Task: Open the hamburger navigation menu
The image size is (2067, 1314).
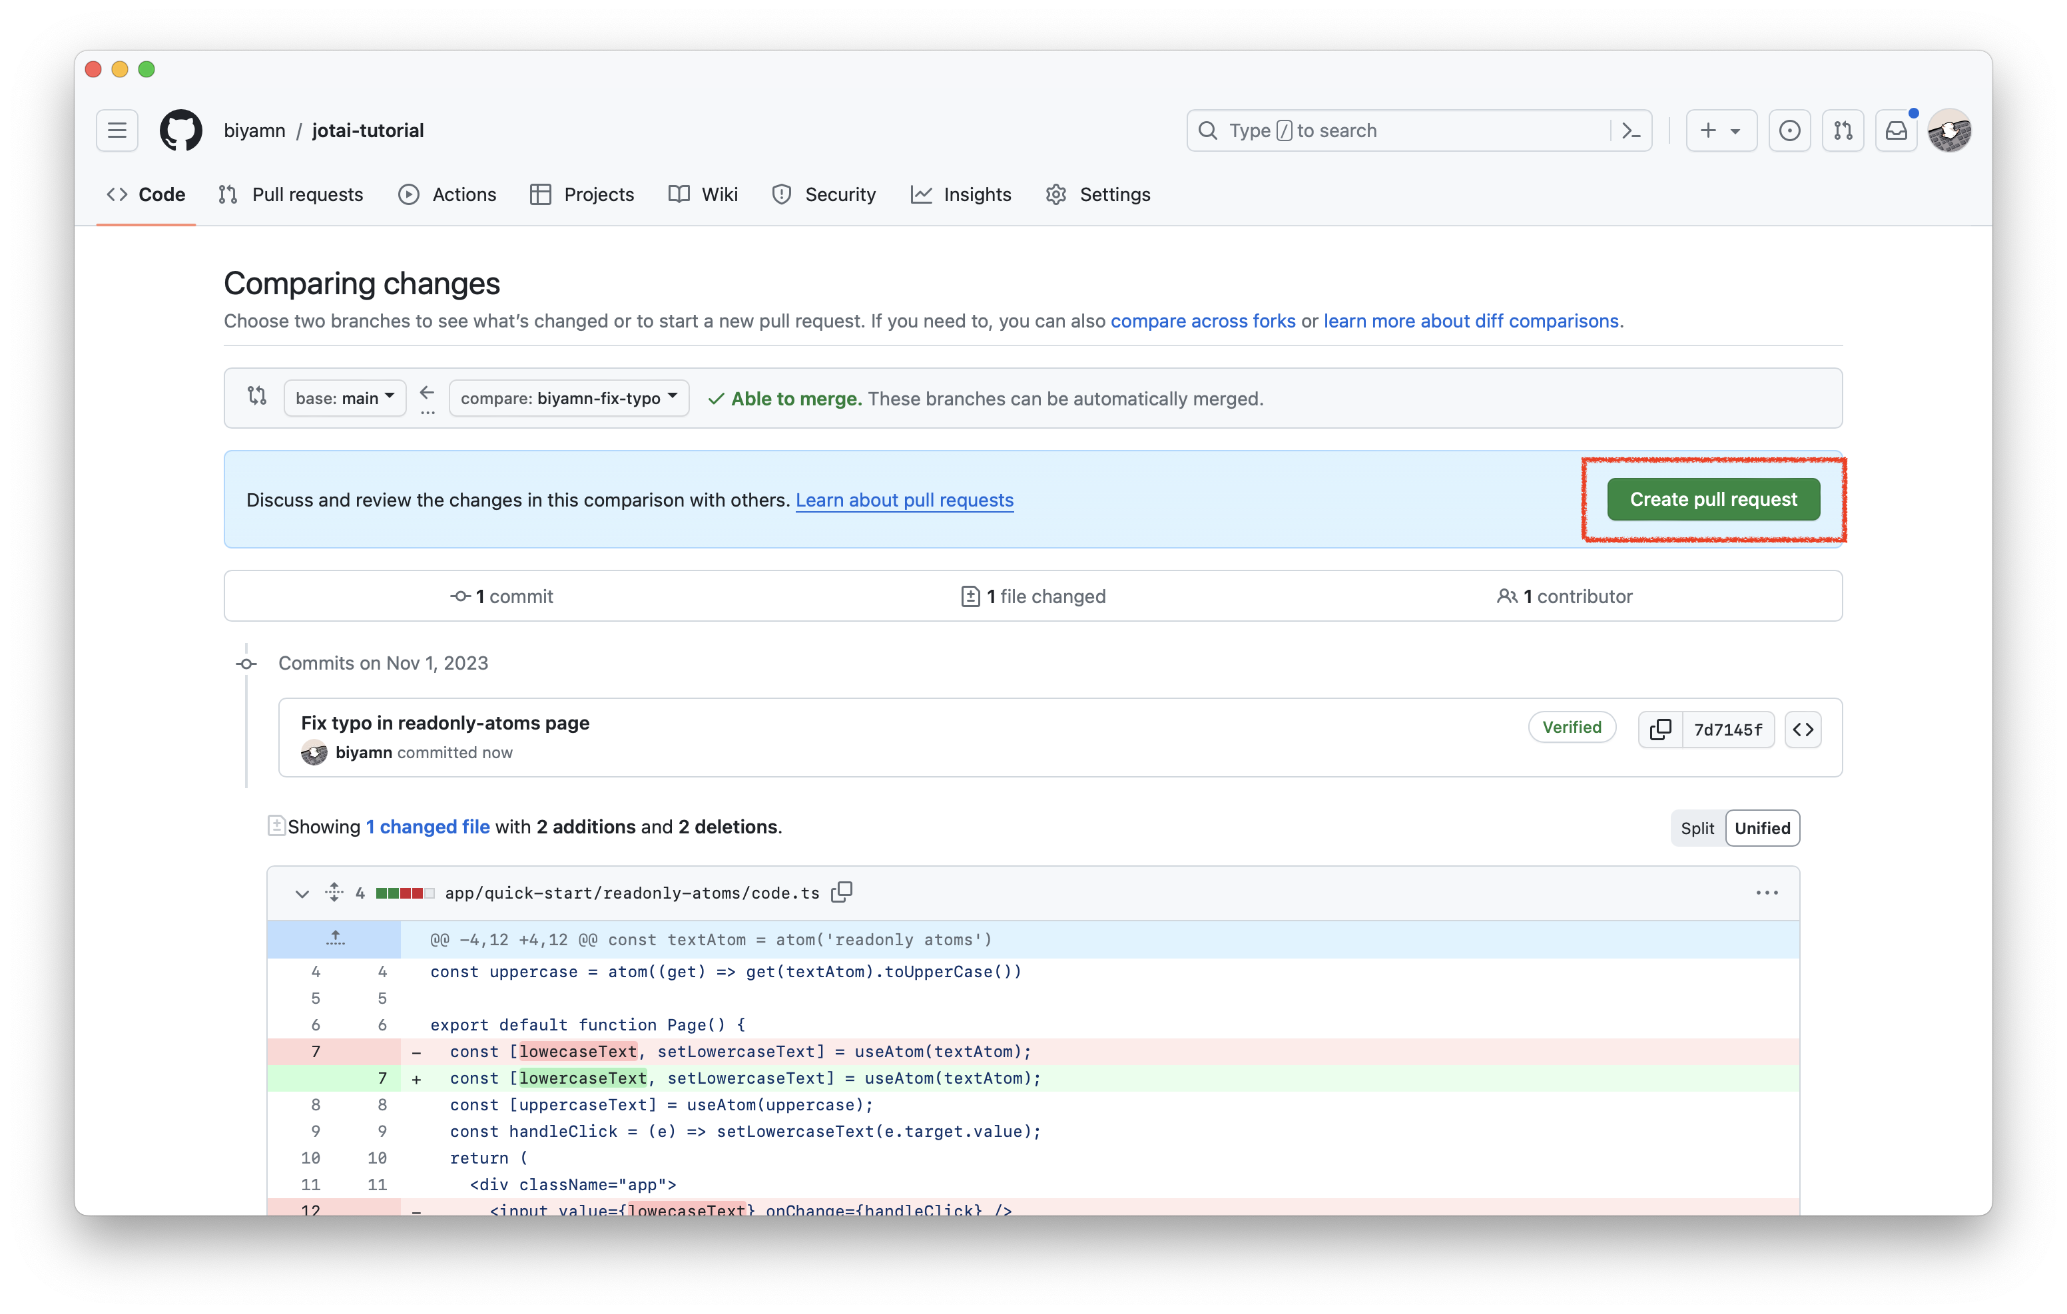Action: pos(117,130)
